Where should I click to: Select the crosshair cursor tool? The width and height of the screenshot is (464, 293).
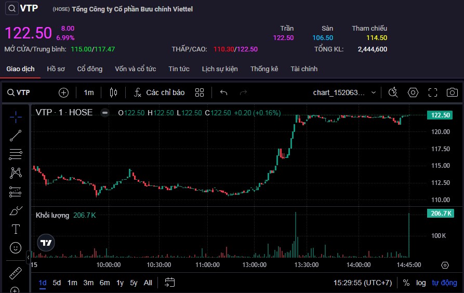16,116
